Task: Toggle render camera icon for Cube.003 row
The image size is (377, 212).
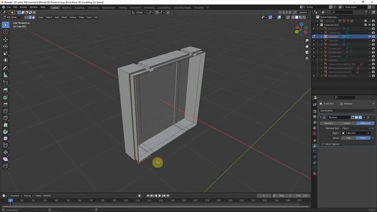Action: (373, 37)
